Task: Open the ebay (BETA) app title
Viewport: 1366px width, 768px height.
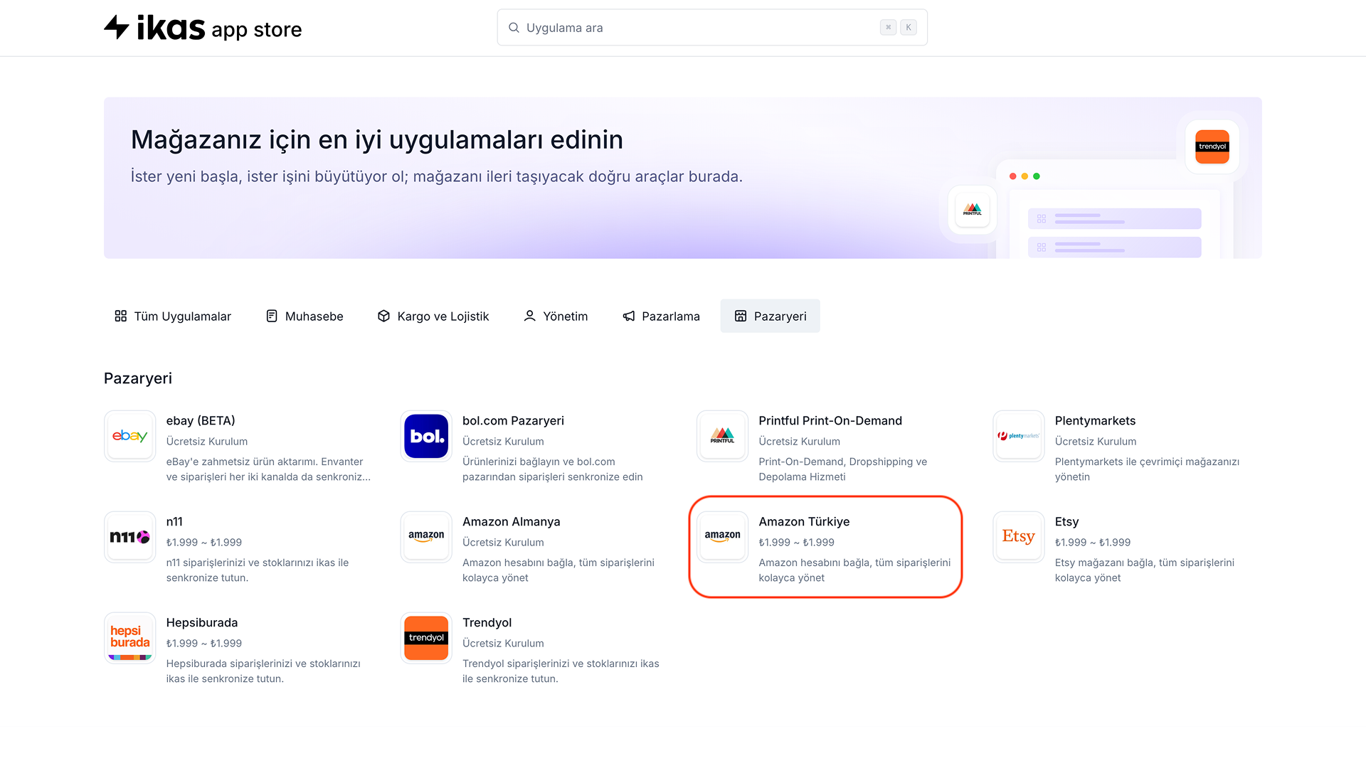Action: (x=201, y=421)
